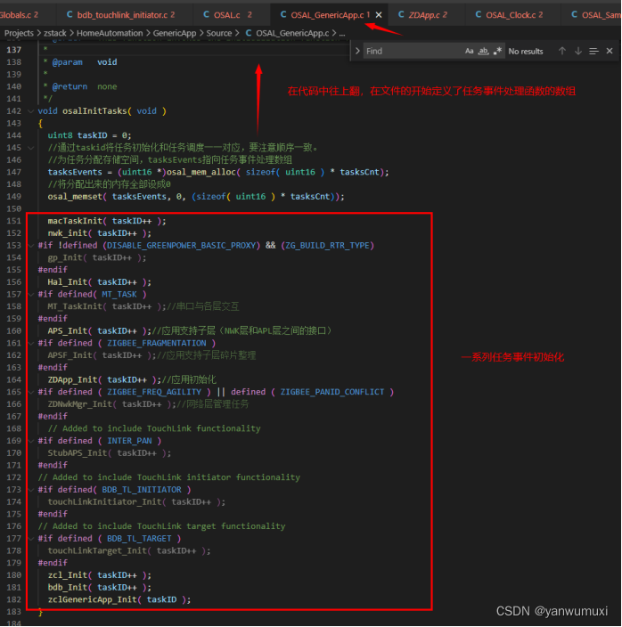The image size is (622, 627).
Task: Collapse INTER_PAN #if at line 169
Action: [x=30, y=441]
